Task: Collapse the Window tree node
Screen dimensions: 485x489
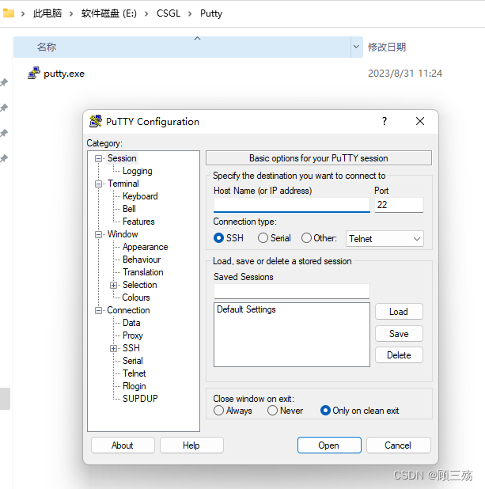Action: (x=98, y=234)
